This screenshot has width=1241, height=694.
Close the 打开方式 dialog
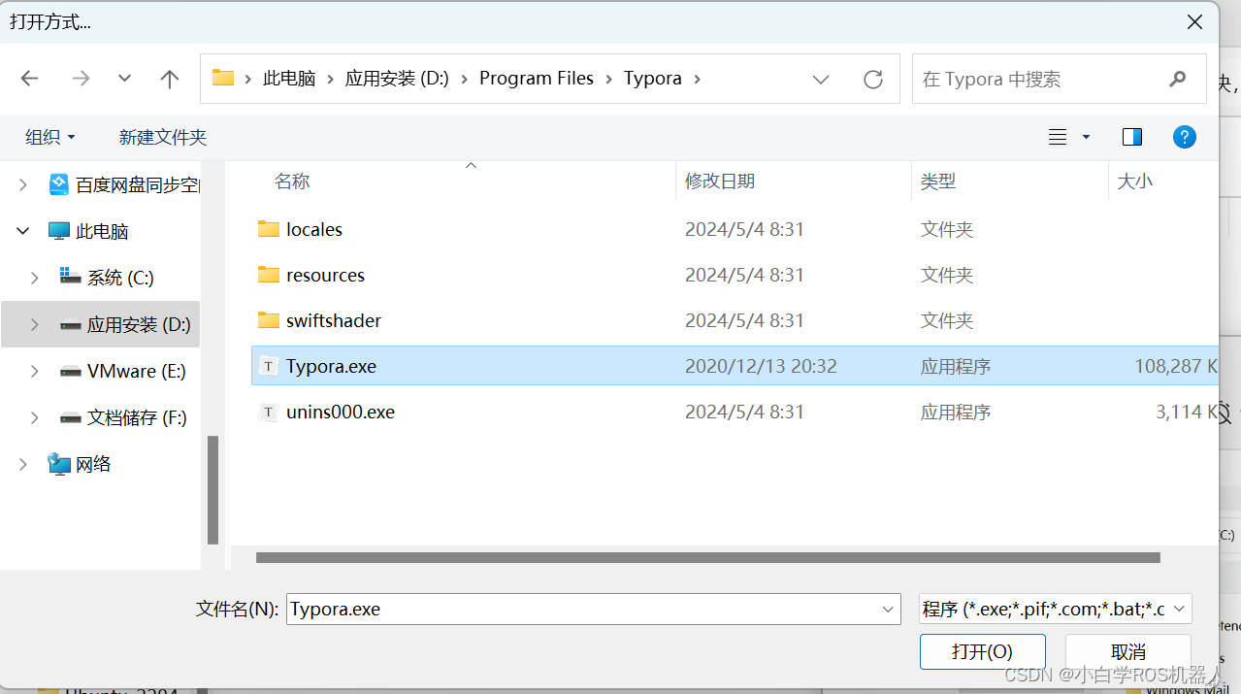tap(1194, 21)
